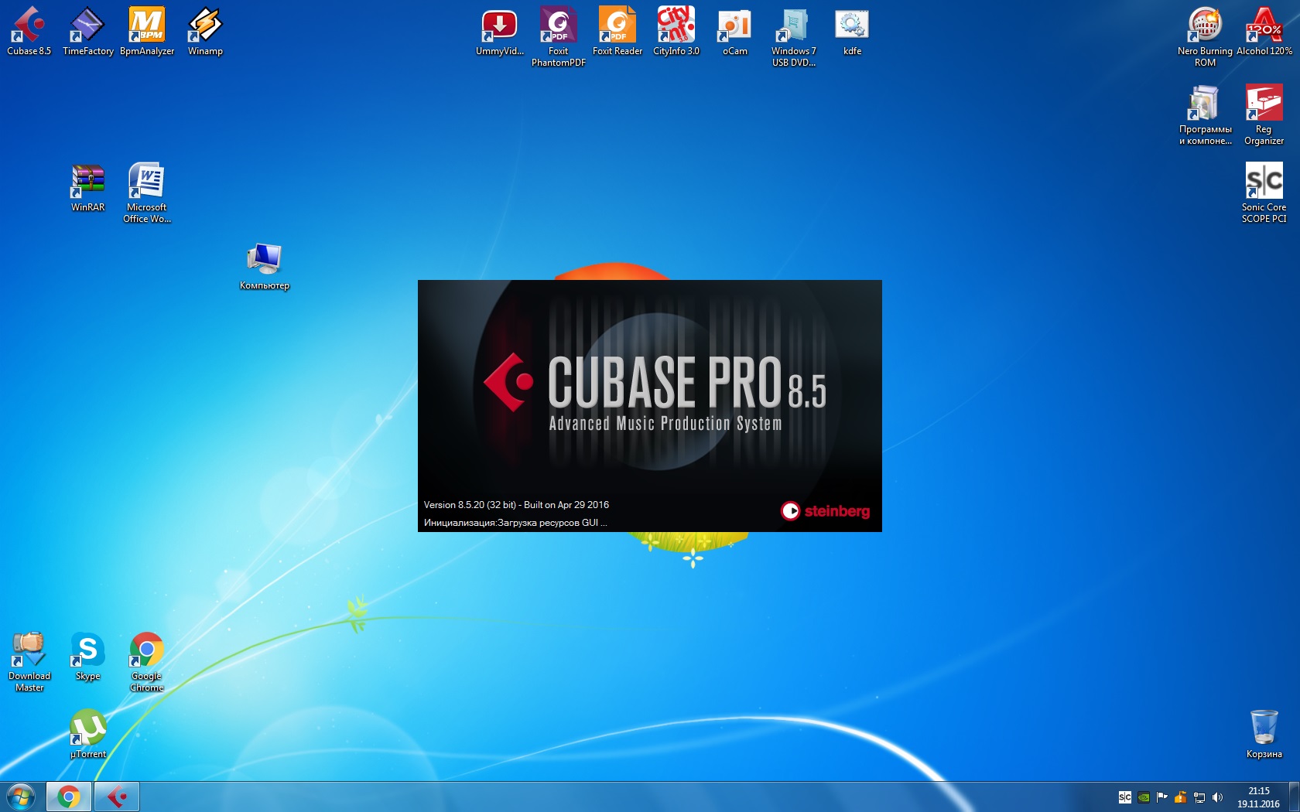The height and width of the screenshot is (812, 1300).
Task: Click the Nero Burning ROM shortcut
Action: tap(1205, 36)
